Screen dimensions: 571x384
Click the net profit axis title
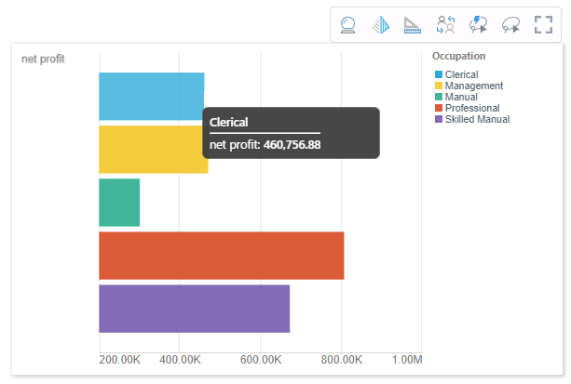(43, 60)
